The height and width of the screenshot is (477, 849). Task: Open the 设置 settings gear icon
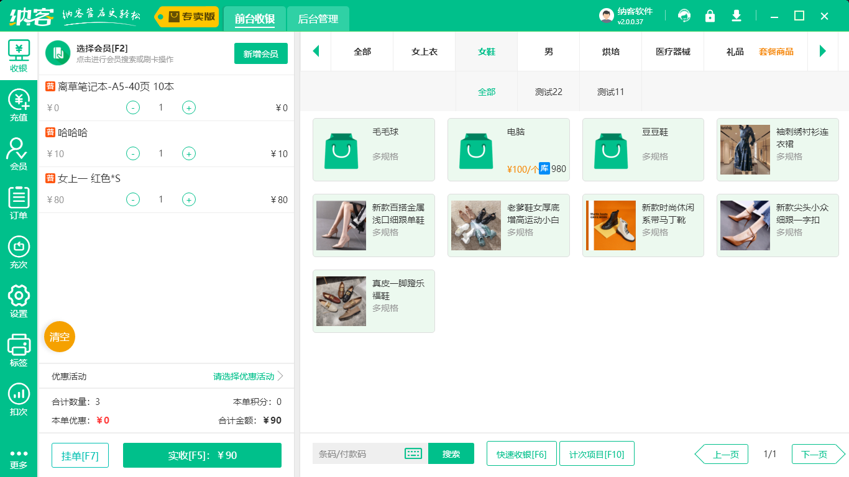point(19,301)
